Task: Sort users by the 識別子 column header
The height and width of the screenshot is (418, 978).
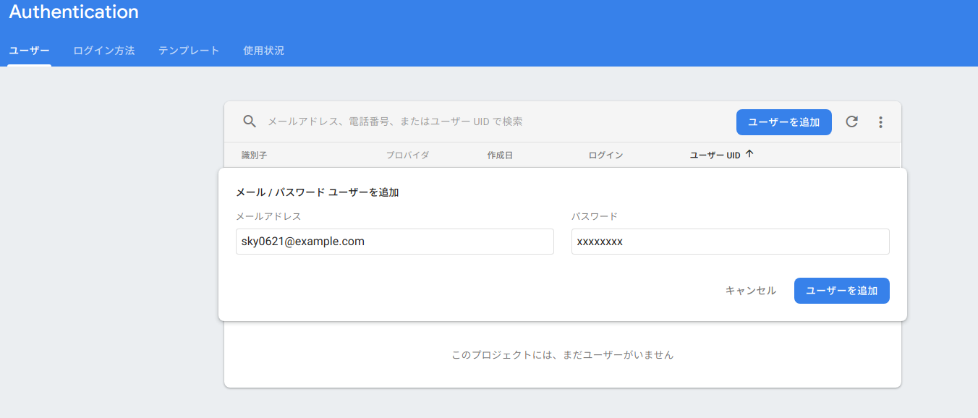Action: (252, 154)
